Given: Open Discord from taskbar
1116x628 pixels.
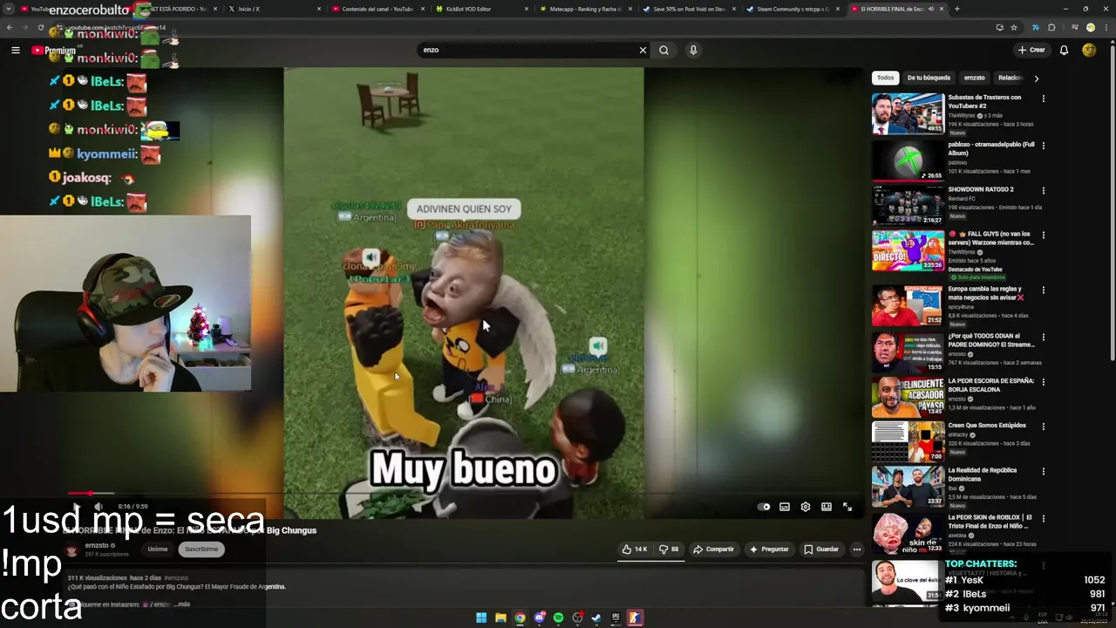Looking at the screenshot, I should (x=539, y=618).
